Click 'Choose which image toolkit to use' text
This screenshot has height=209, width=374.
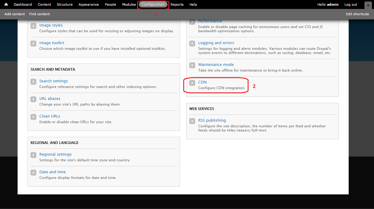(x=103, y=49)
